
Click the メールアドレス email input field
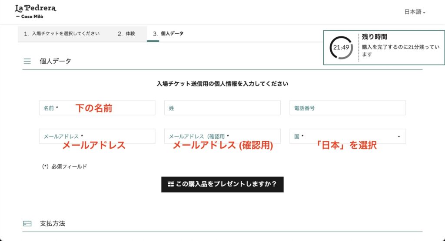coord(97,136)
